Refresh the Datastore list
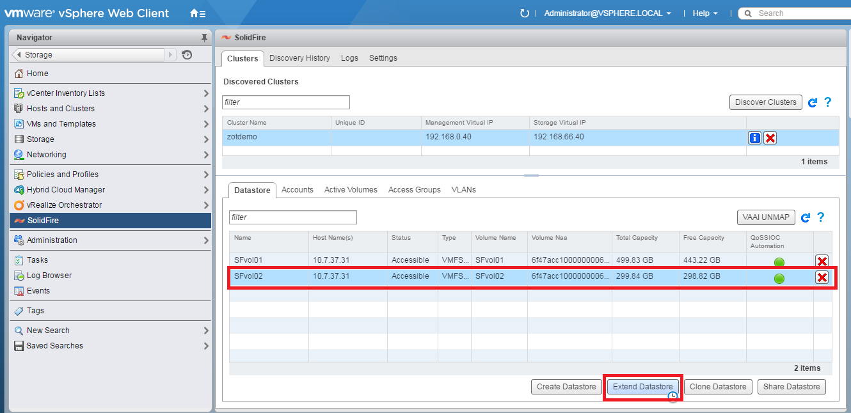This screenshot has width=851, height=413. pyautogui.click(x=806, y=217)
